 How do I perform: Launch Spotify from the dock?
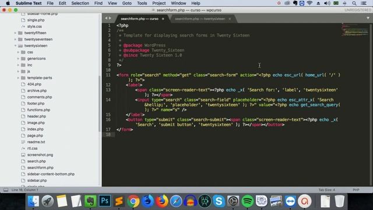point(247,201)
